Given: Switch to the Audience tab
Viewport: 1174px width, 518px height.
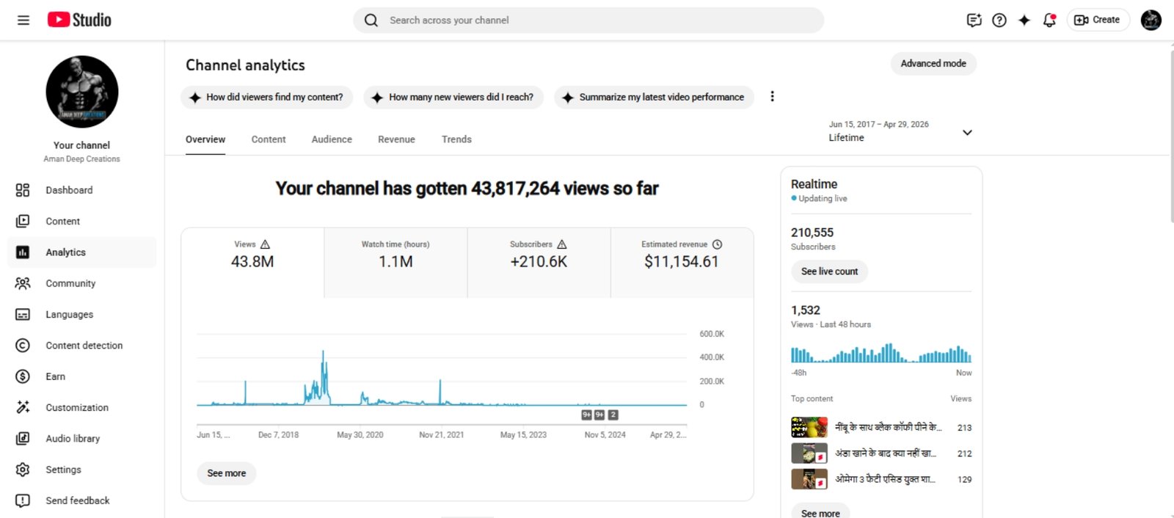Looking at the screenshot, I should (x=332, y=139).
